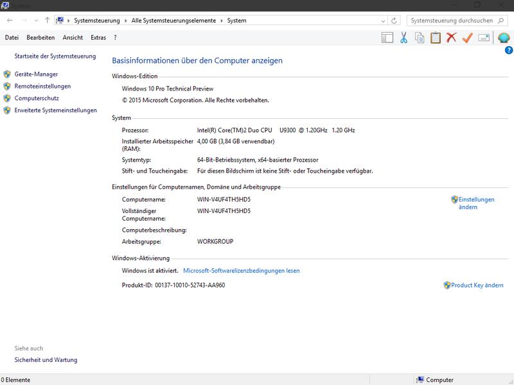Select Systemsteuerung breadcrumb
This screenshot has height=385, width=514.
(97, 21)
